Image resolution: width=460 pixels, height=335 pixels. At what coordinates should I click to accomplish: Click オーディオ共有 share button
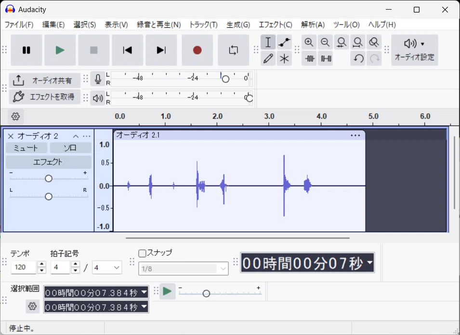coord(45,80)
